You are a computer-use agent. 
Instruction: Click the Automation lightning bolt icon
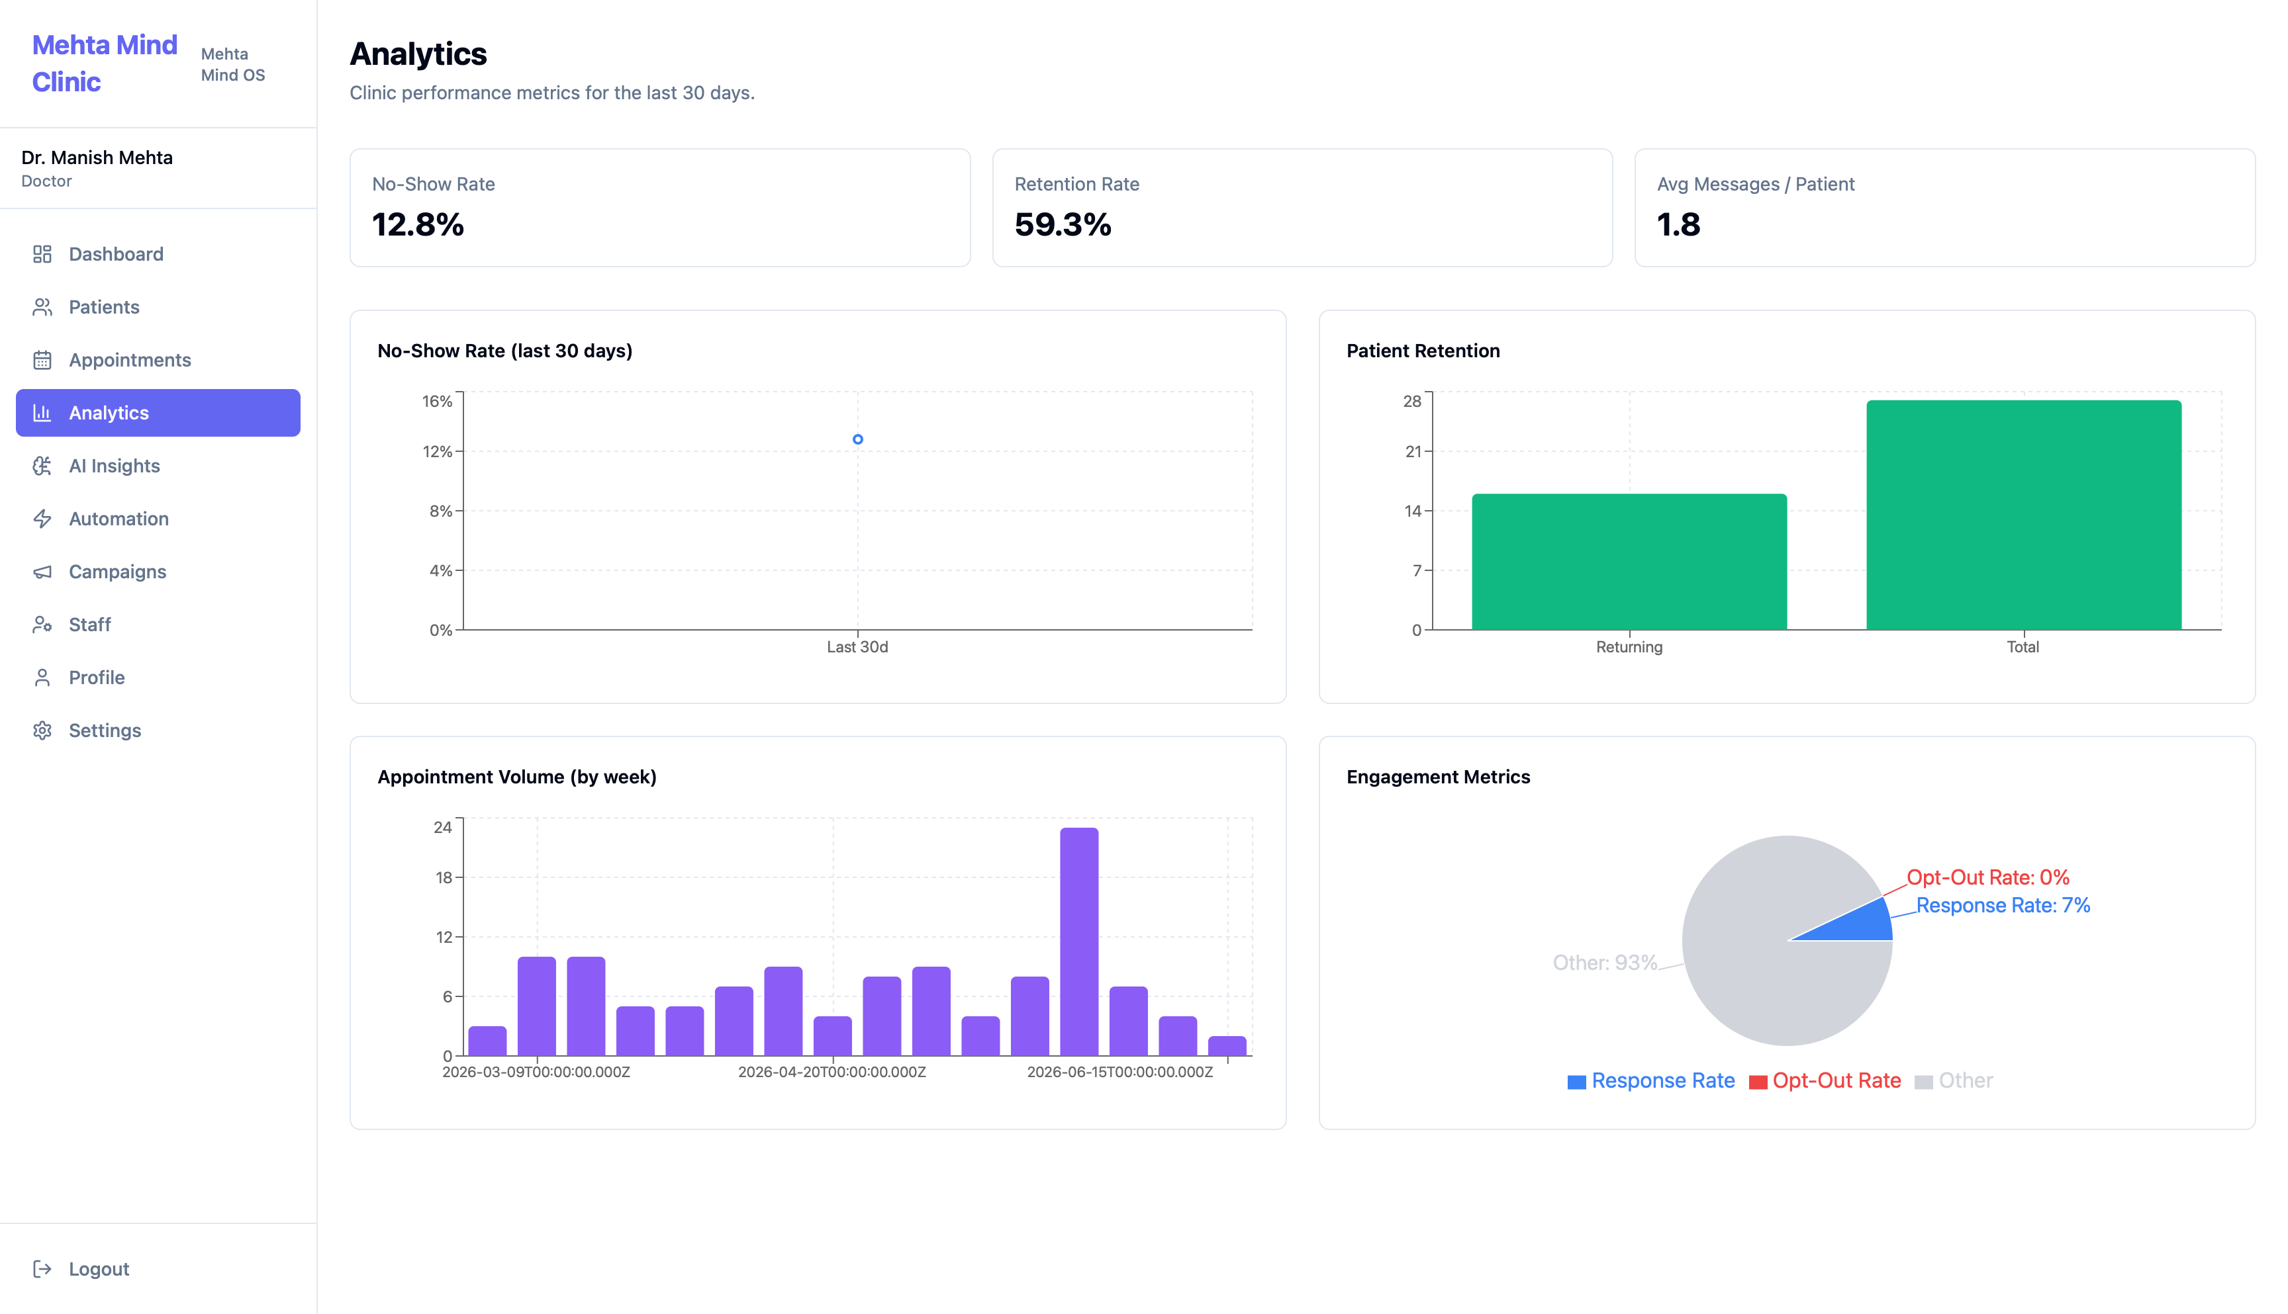click(x=42, y=519)
